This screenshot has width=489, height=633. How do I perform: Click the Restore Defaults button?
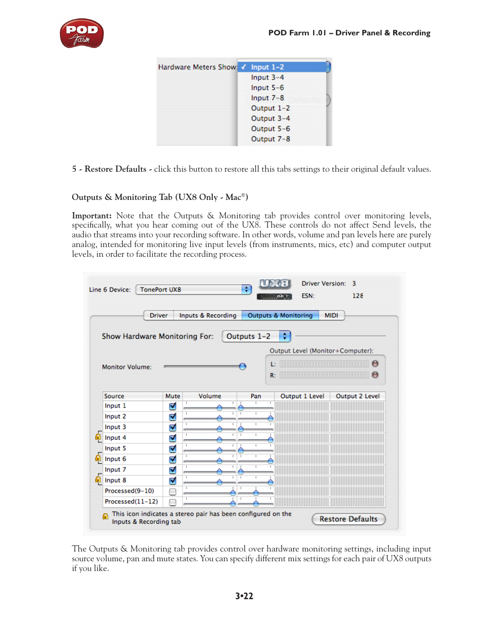pyautogui.click(x=349, y=519)
